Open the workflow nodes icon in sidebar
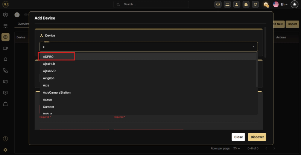Image resolution: width=301 pixels, height=155 pixels. [5, 70]
